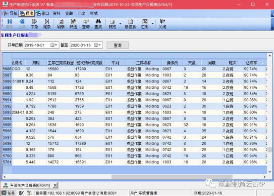Viewport: 274px width, 196px height.
Task: Click the 用时 column header
Action: 36,63
